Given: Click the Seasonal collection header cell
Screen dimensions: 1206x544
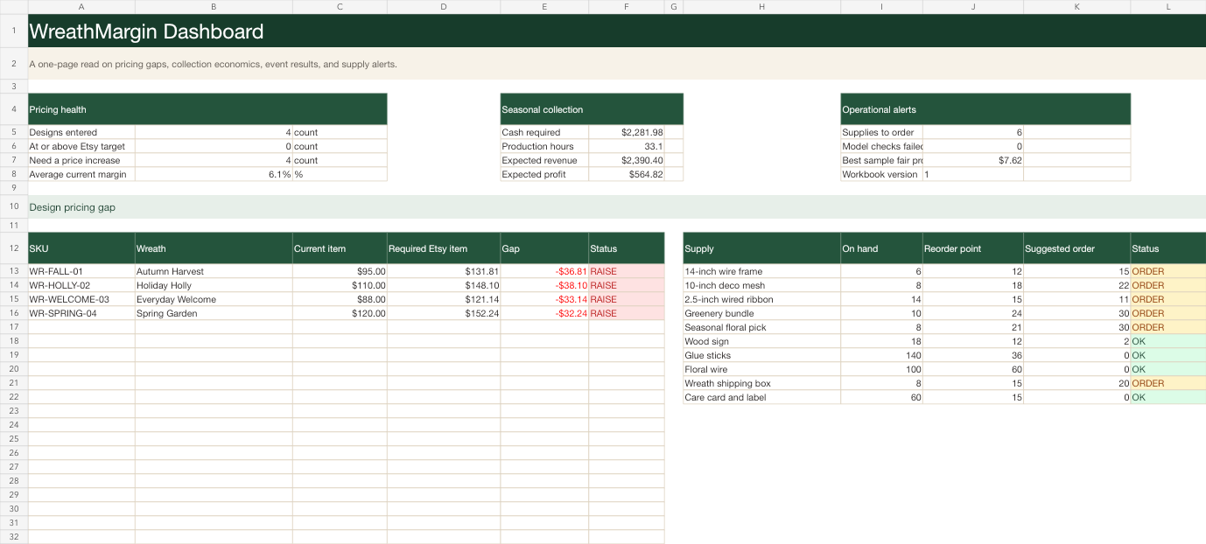Looking at the screenshot, I should [x=592, y=109].
